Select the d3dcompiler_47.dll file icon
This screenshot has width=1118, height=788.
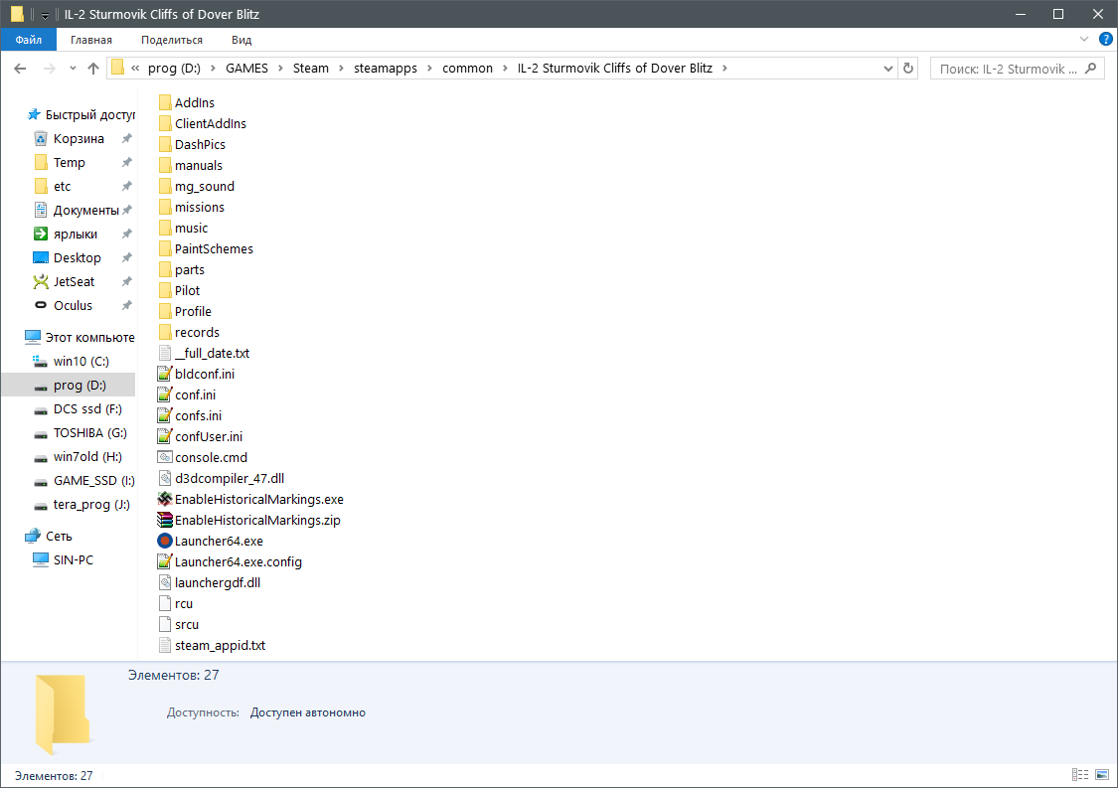(165, 478)
